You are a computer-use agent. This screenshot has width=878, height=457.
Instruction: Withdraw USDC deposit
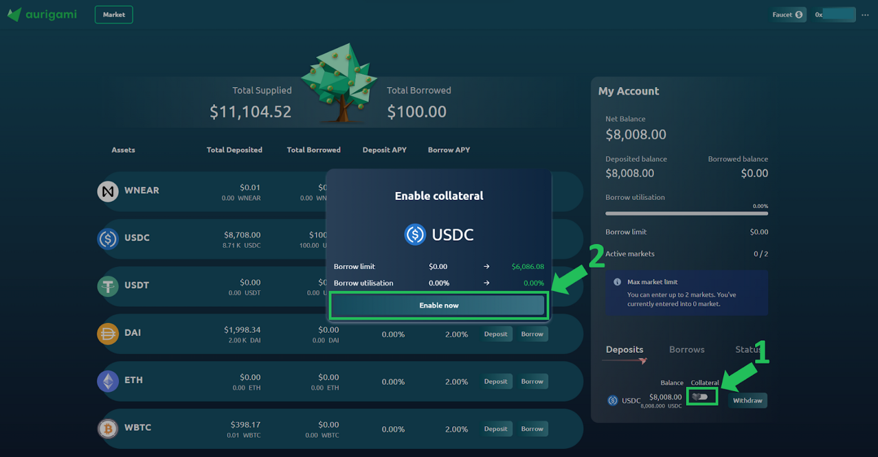pos(748,401)
